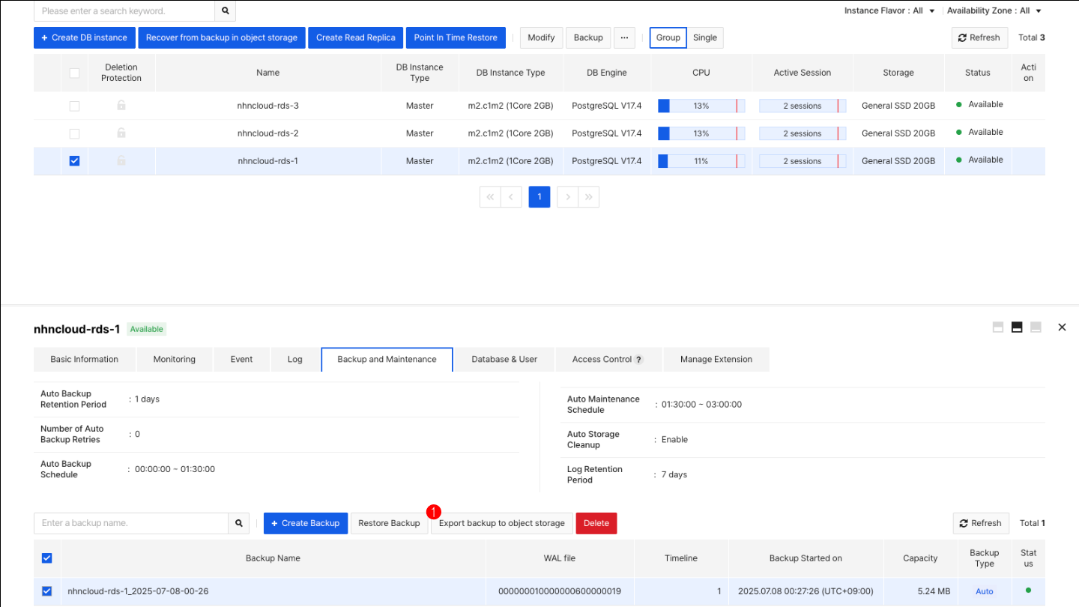Click Recover from backup in object storage
The width and height of the screenshot is (1079, 607).
[x=222, y=37]
